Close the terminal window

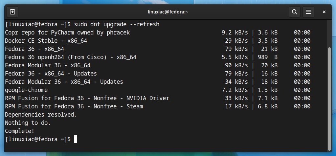(324, 12)
